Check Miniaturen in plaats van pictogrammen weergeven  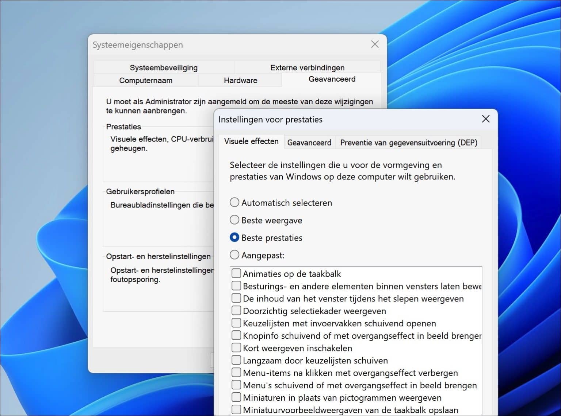click(x=236, y=397)
